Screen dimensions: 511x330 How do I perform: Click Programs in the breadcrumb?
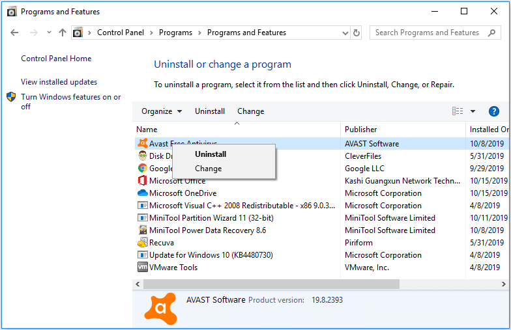pyautogui.click(x=176, y=33)
